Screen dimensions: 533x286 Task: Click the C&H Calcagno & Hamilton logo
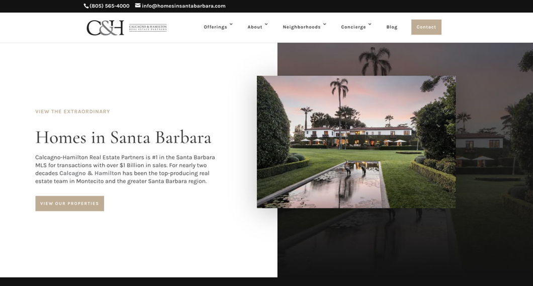[127, 28]
